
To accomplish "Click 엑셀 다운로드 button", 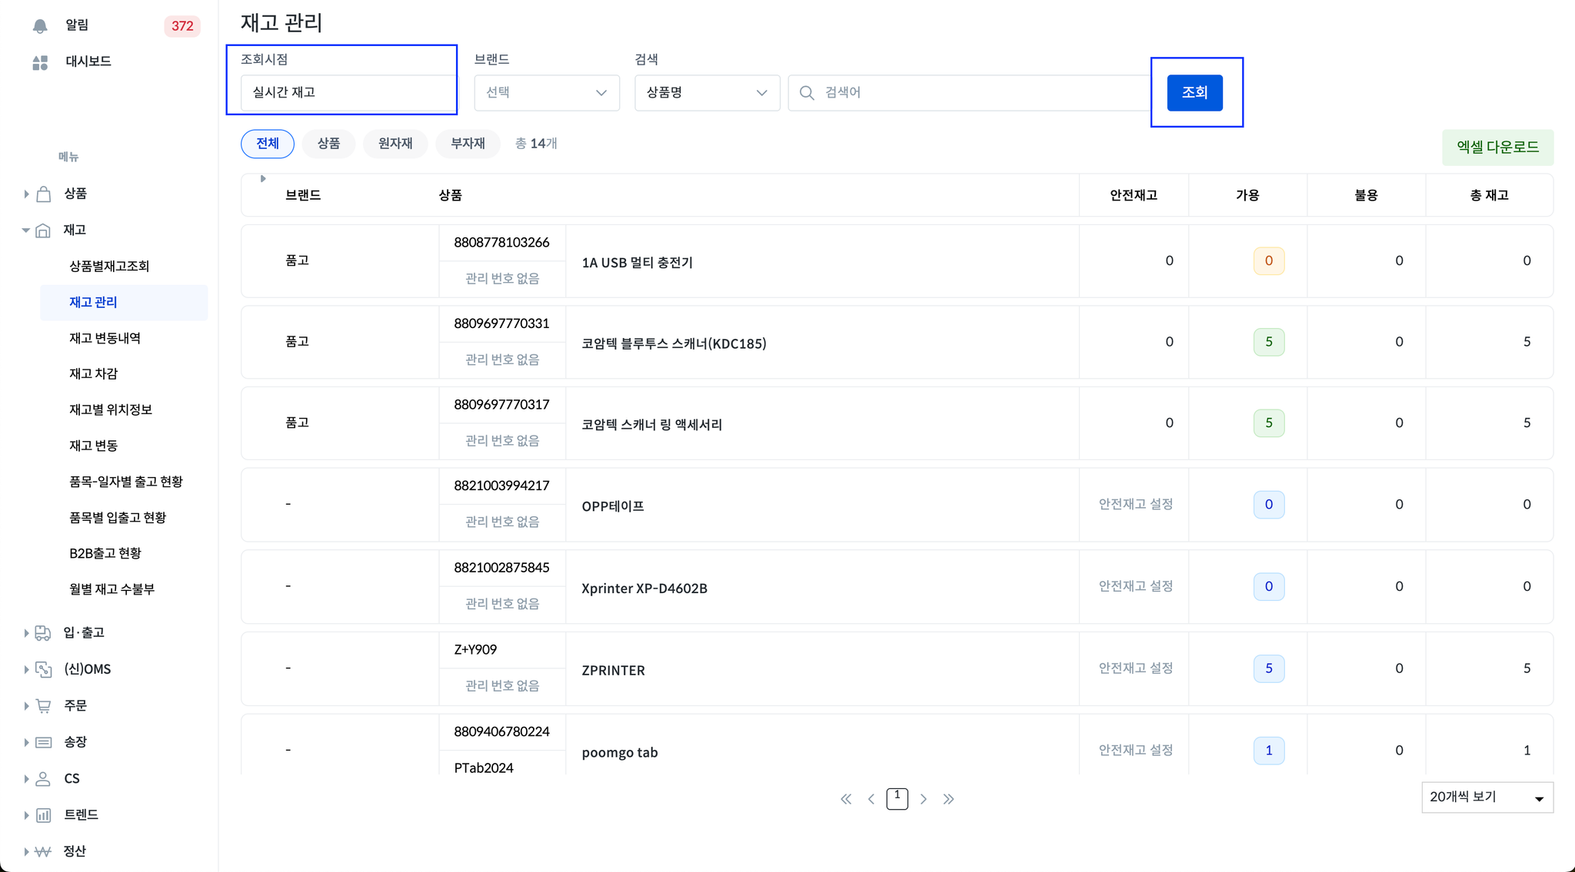I will [x=1497, y=148].
